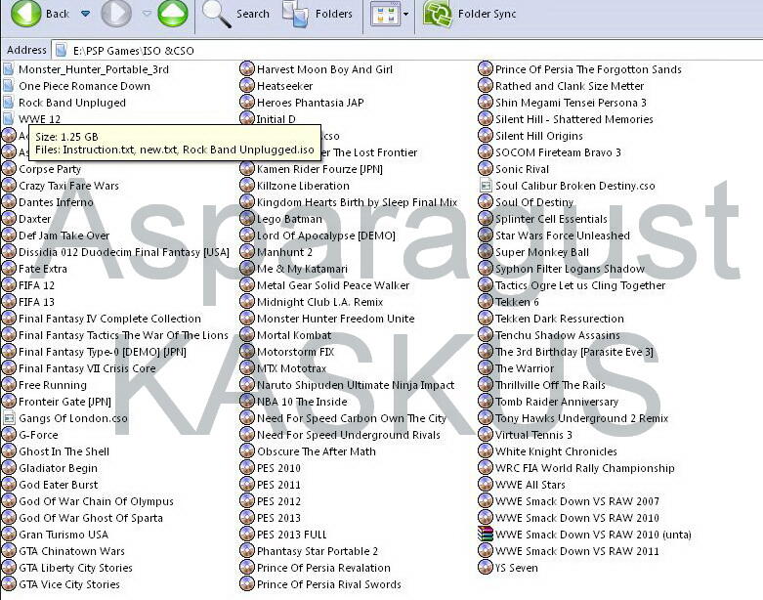763x600 pixels.
Task: Click the Sonic Rival disc icon
Action: click(x=486, y=169)
